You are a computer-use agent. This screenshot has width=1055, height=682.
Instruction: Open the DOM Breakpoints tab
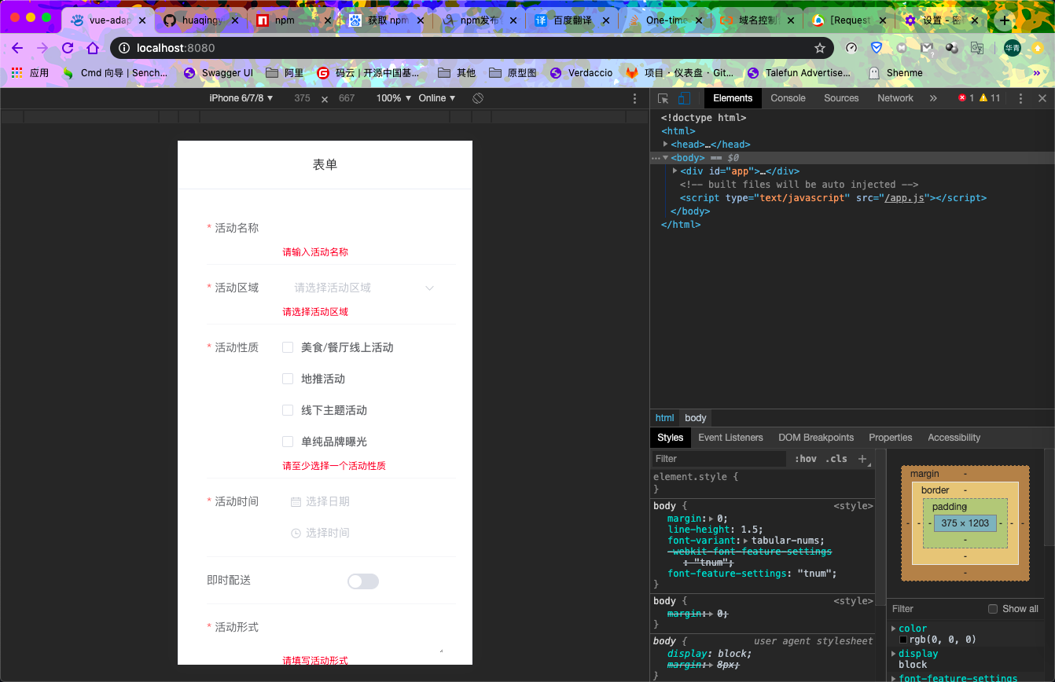click(816, 438)
